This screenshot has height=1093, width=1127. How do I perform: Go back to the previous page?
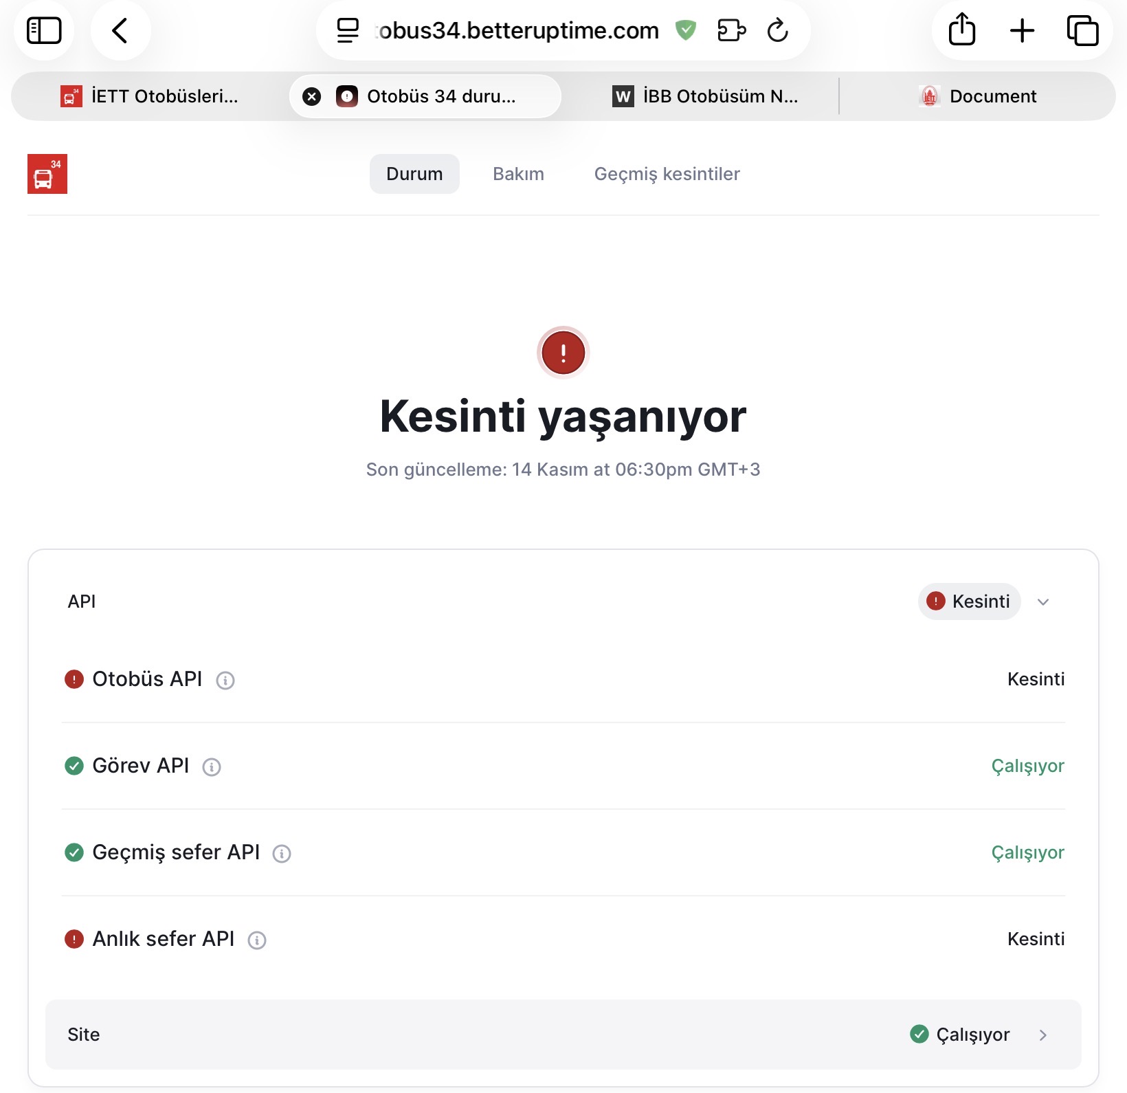point(120,31)
